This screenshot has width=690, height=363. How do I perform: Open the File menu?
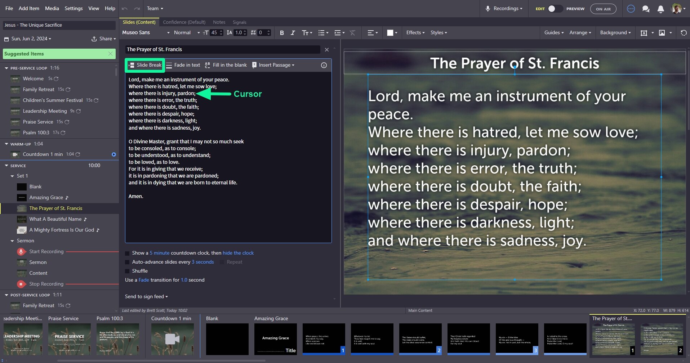[9, 8]
